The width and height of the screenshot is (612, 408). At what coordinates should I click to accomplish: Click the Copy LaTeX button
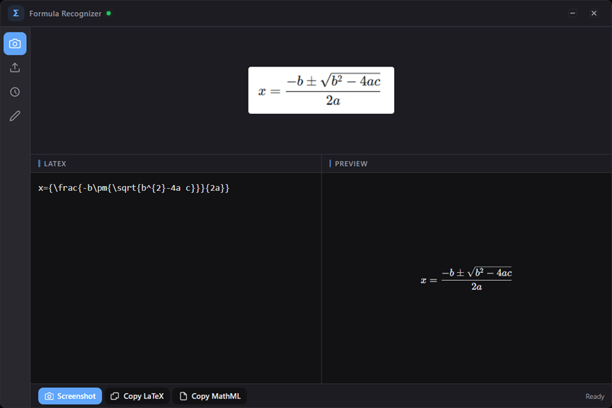(x=137, y=396)
